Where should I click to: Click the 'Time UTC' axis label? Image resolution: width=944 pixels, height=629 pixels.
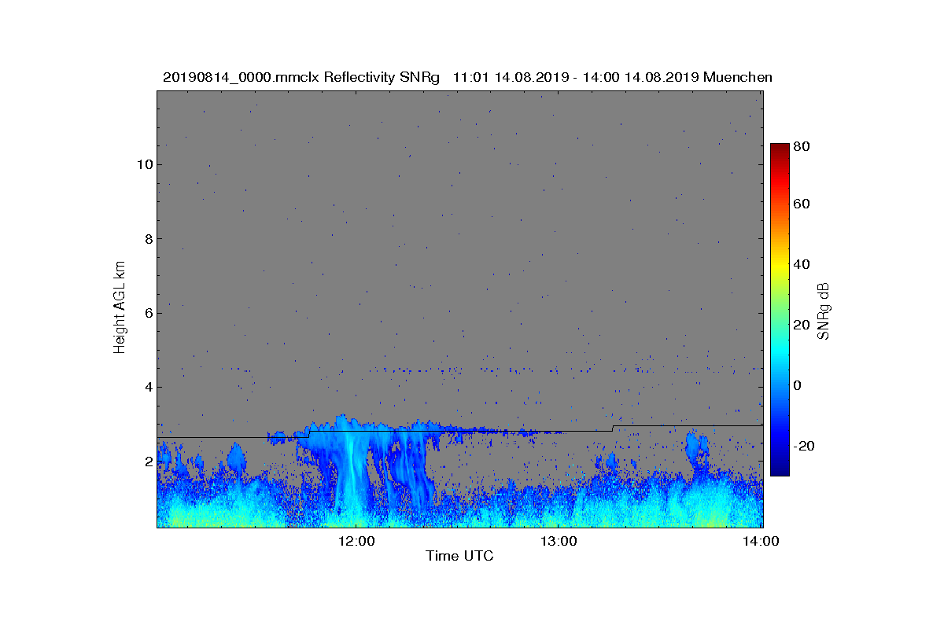click(x=459, y=556)
